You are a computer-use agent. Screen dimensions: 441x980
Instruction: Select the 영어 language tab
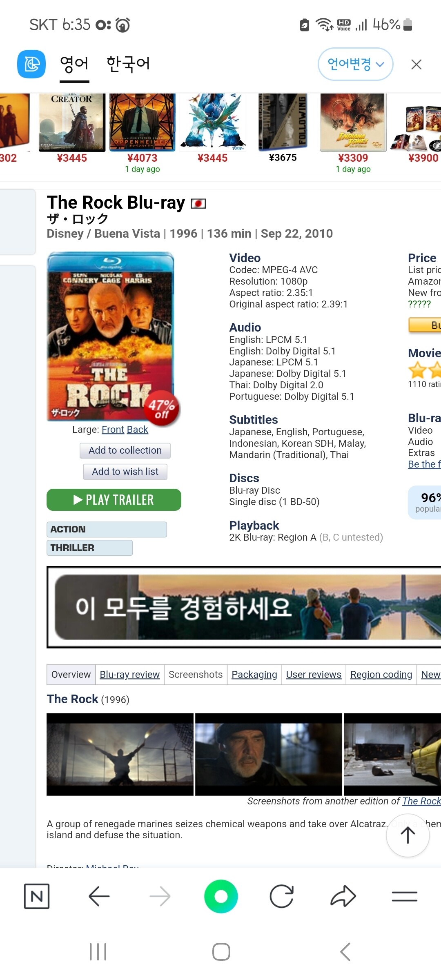coord(74,64)
